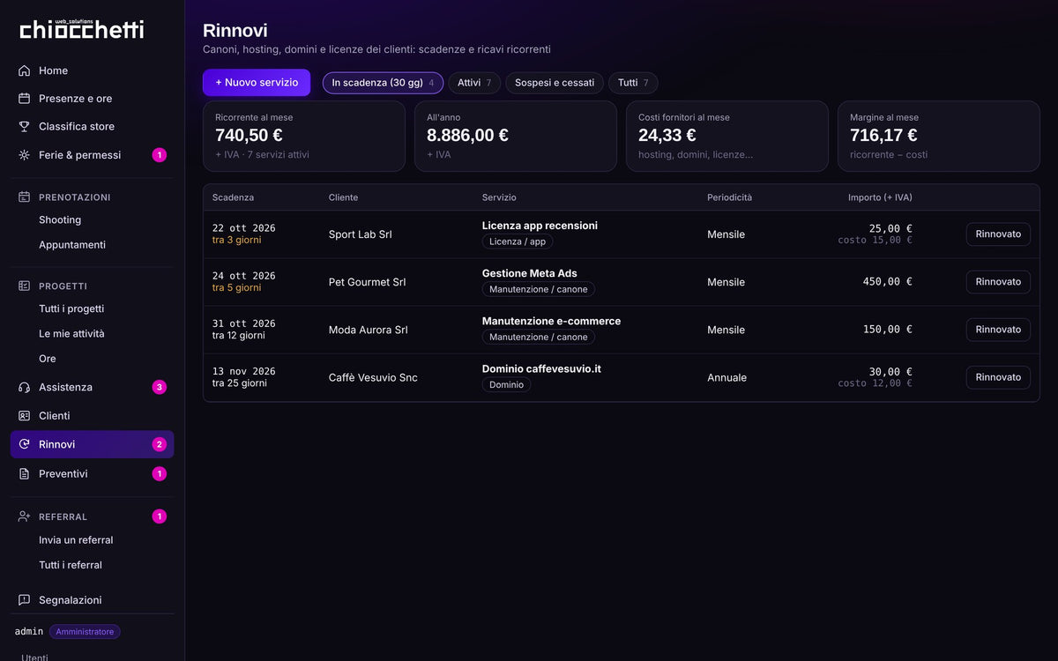This screenshot has height=661, width=1058.
Task: Mark Moda Aurora Srl service as Rinnovato
Action: click(x=998, y=330)
